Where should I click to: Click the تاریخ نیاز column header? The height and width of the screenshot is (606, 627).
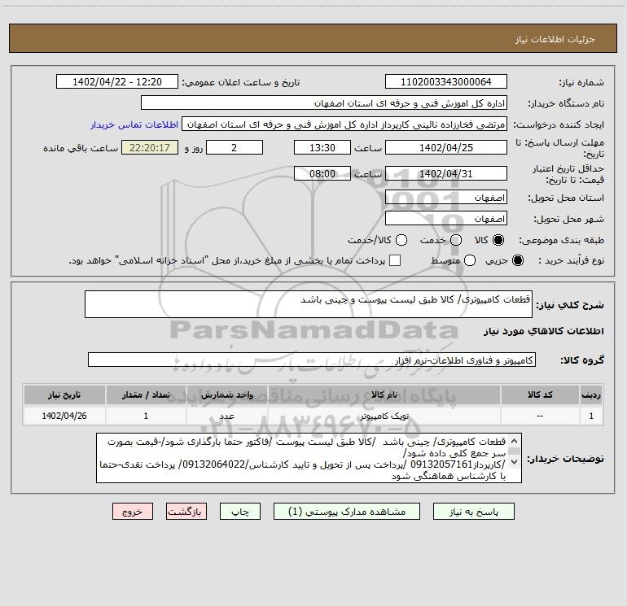pyautogui.click(x=64, y=395)
